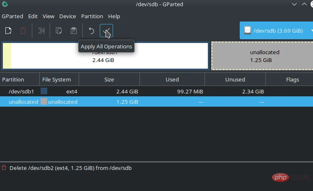Sort by the Partition column header
Image resolution: width=313 pixels, height=191 pixels.
(20, 79)
